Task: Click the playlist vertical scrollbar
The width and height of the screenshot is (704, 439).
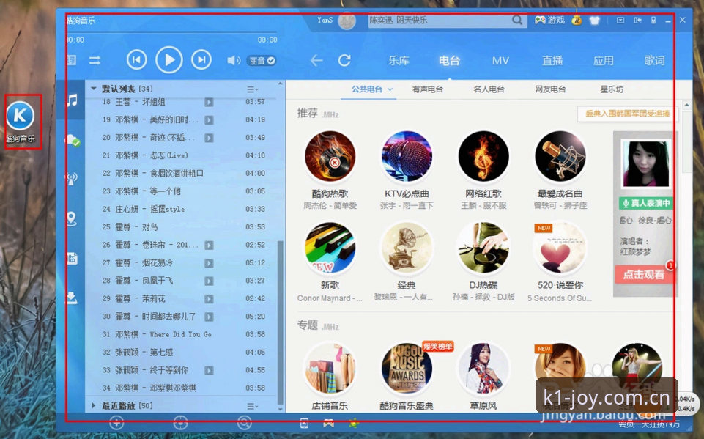Action: pyautogui.click(x=280, y=321)
